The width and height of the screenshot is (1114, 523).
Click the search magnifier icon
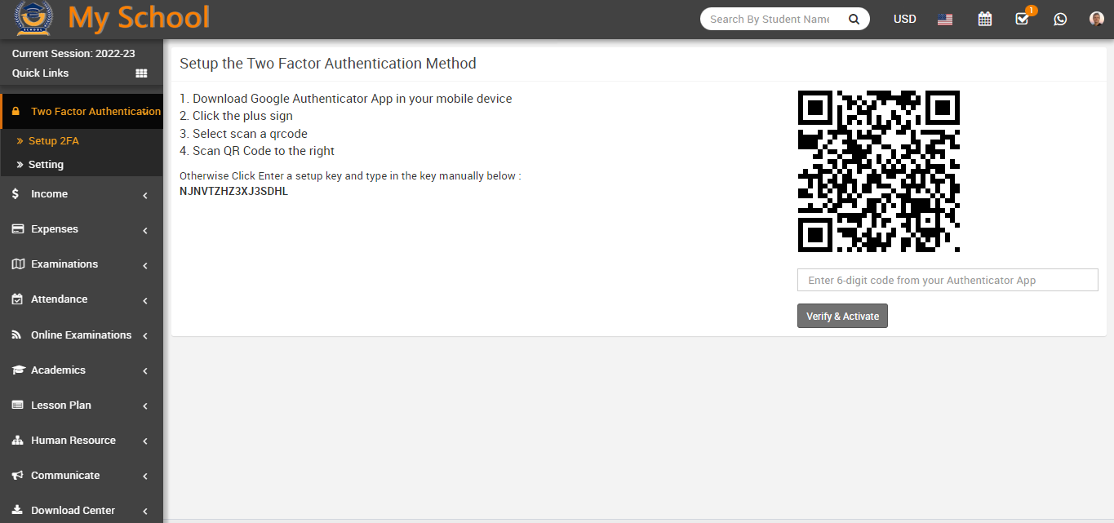(854, 20)
